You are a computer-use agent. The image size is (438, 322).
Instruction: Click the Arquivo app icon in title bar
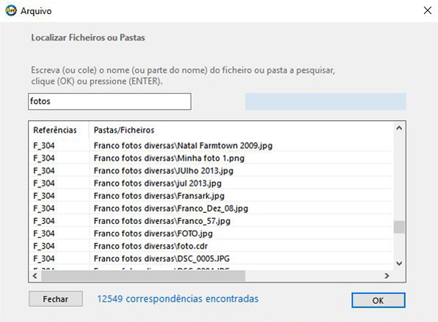[11, 10]
